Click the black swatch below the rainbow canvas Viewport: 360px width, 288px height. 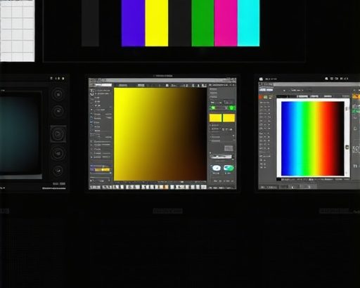pos(278,179)
